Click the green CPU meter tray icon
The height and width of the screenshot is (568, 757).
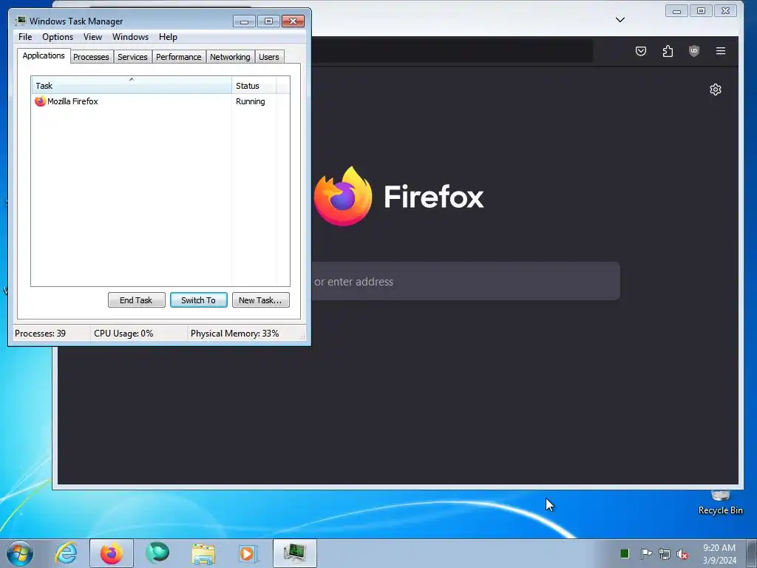(x=624, y=553)
